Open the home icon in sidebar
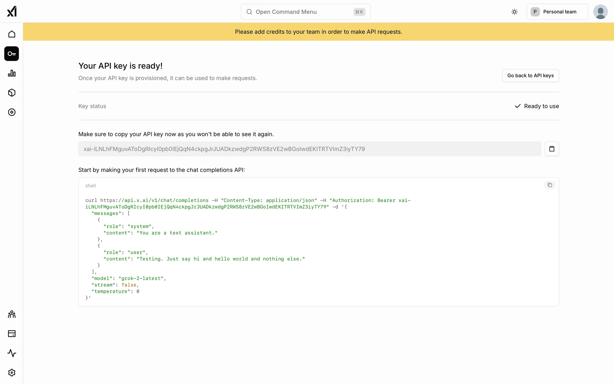The image size is (614, 384). point(12,34)
